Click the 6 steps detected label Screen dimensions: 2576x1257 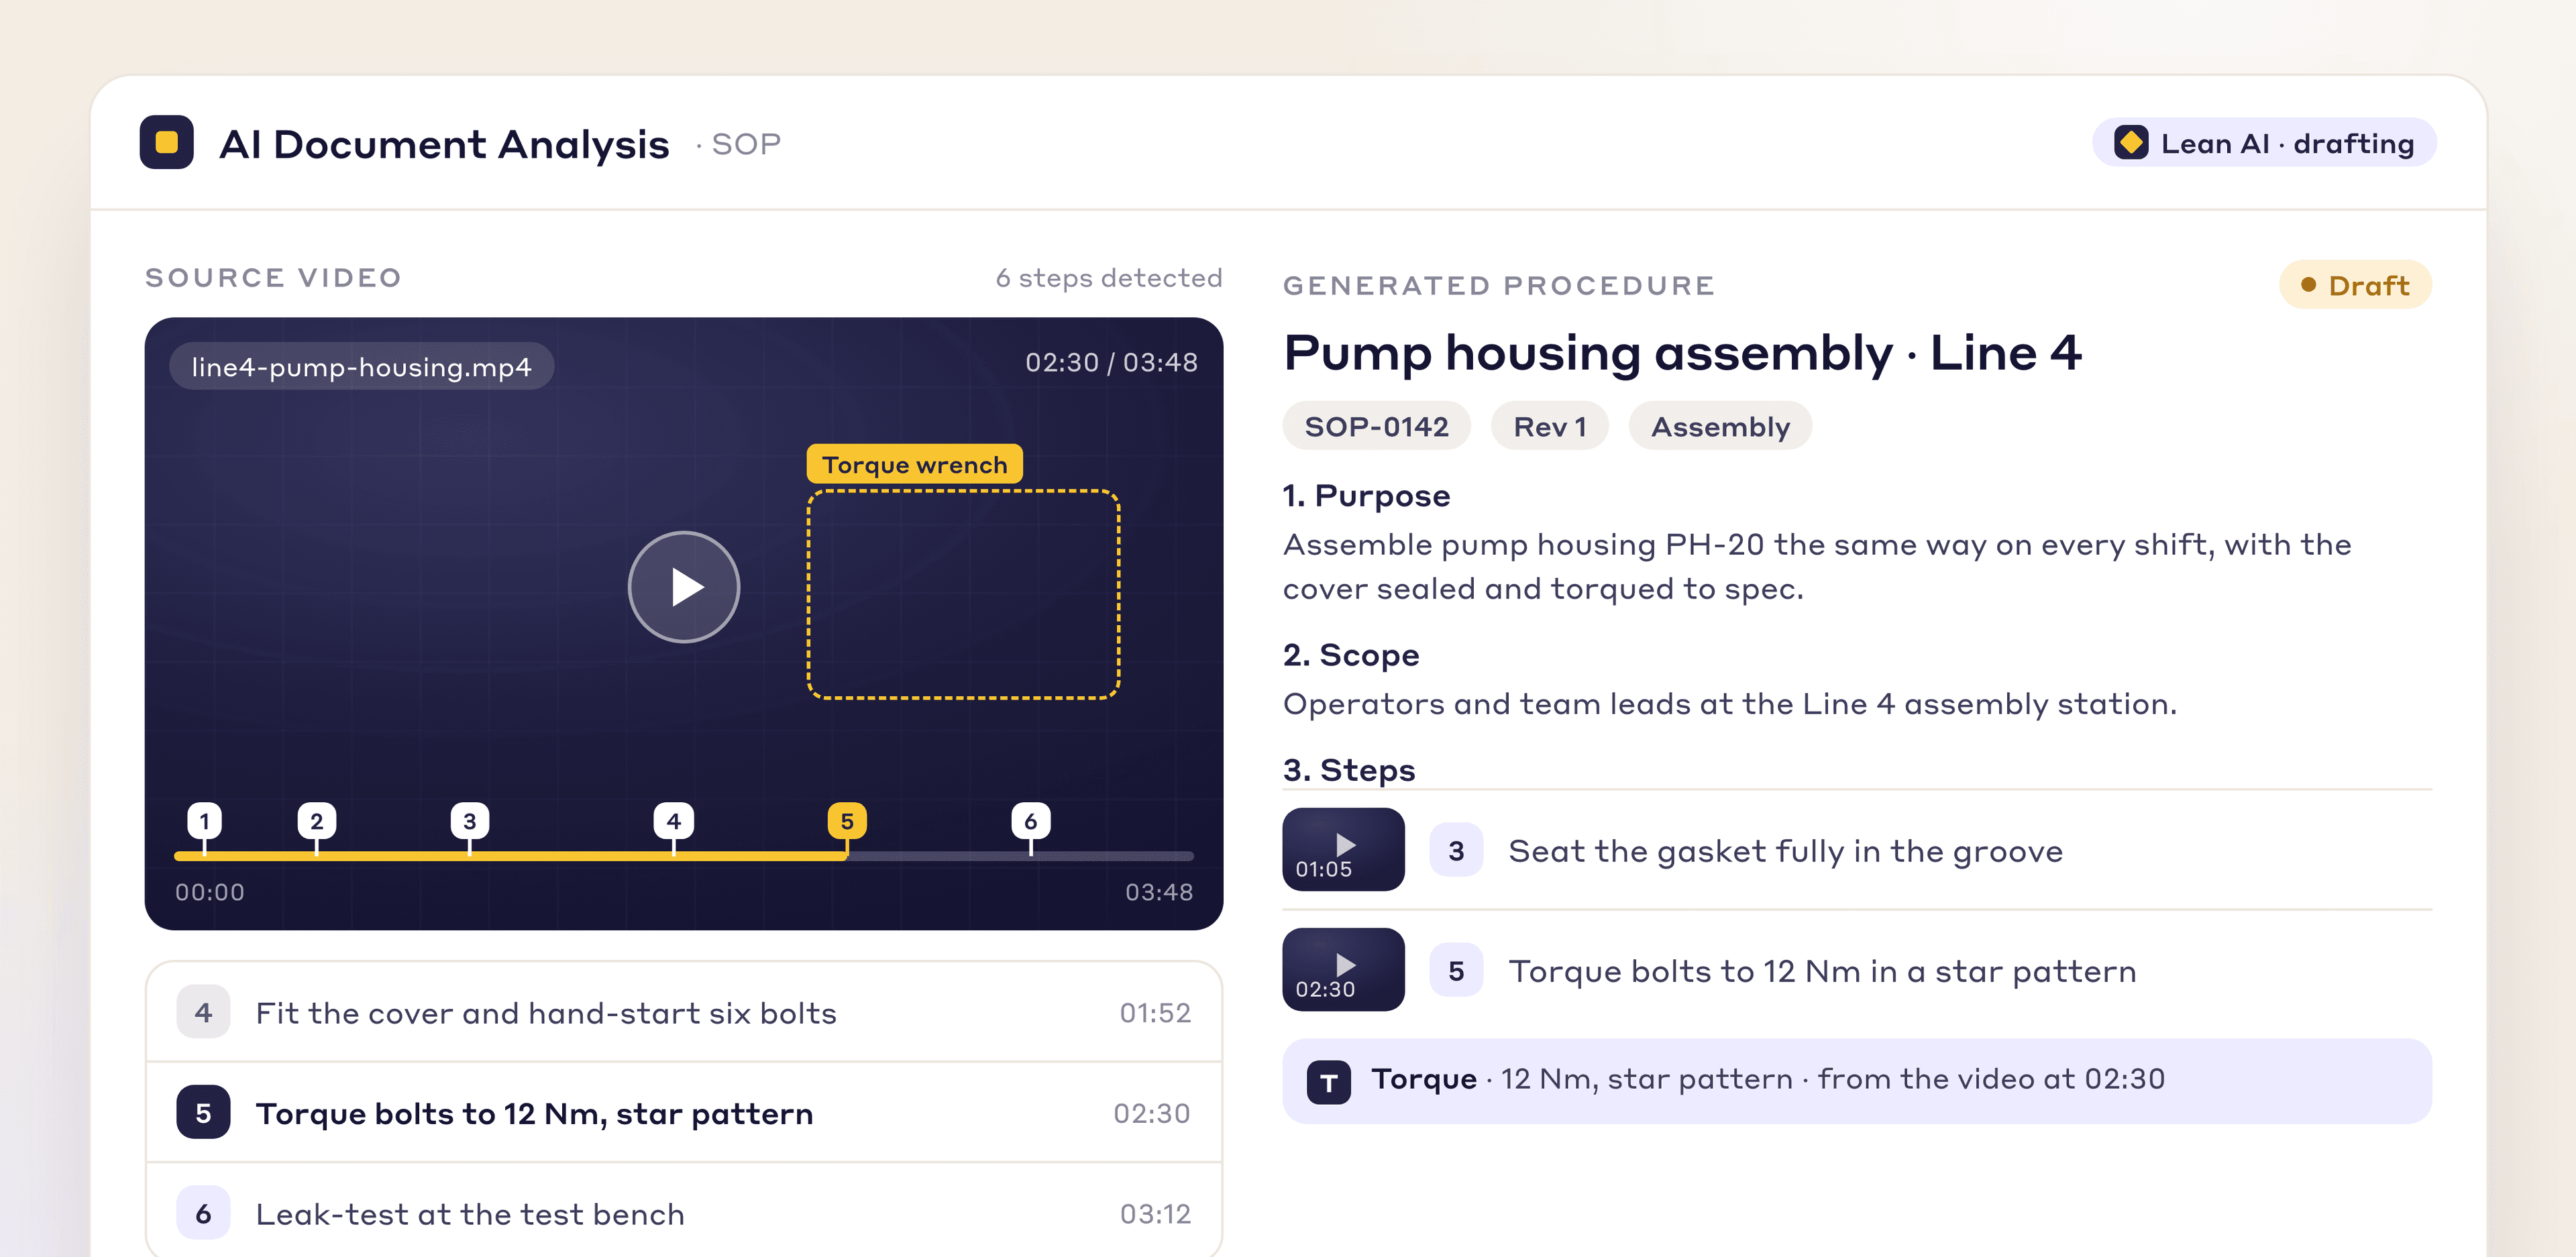tap(1108, 277)
